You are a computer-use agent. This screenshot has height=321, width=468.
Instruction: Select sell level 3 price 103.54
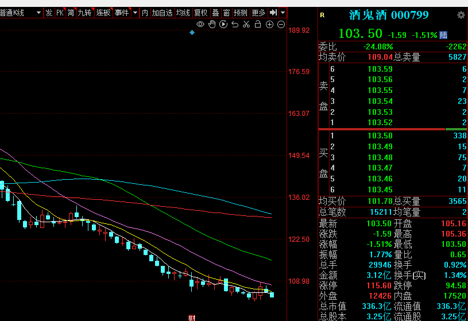[x=380, y=101]
